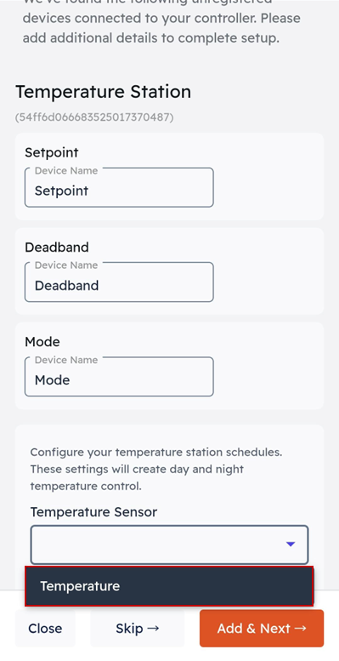Screen dimensions: 339x661
Task: Click the orange Add & Next button
Action: [x=262, y=629]
